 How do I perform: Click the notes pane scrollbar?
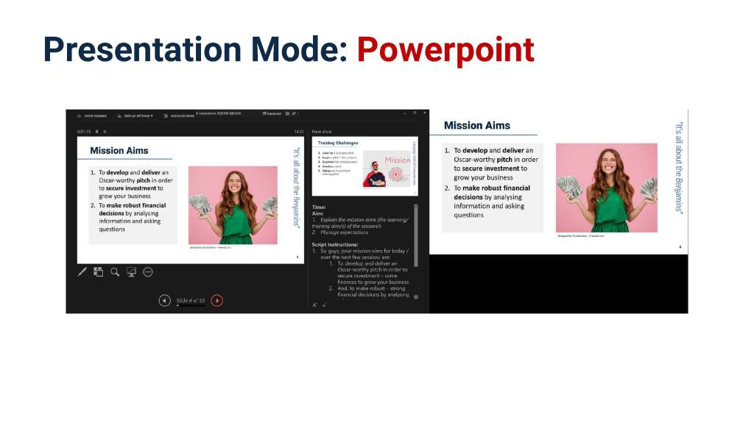416,243
